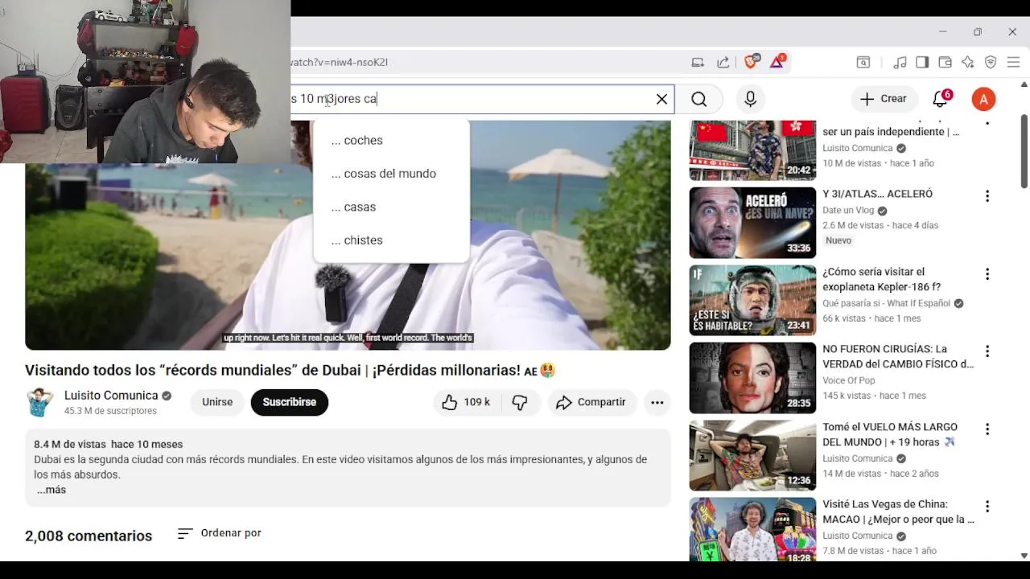
Task: Click the "NO FUERON CIRUGÍAS" video title
Action: pyautogui.click(x=898, y=356)
